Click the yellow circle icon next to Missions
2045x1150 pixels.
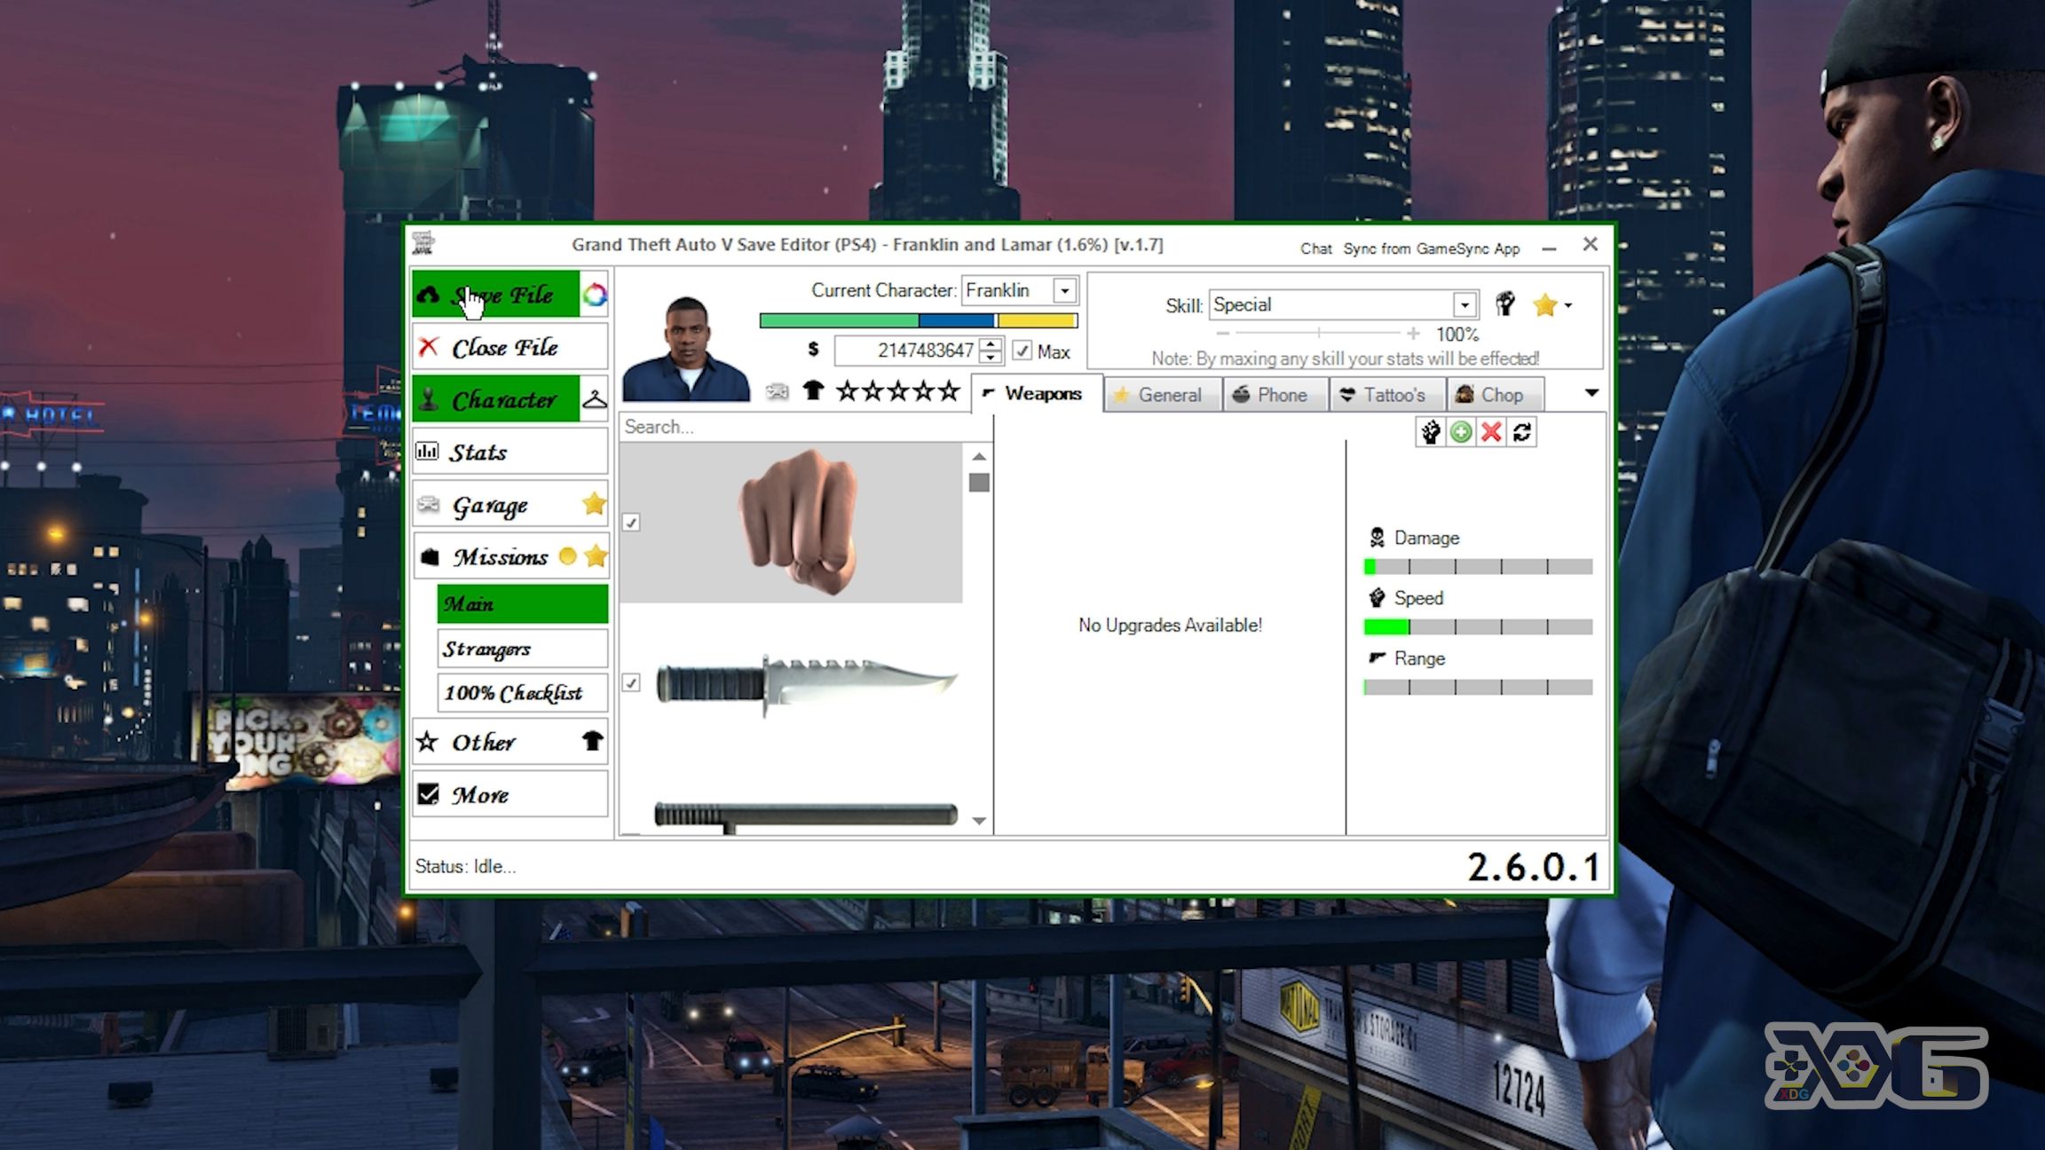[x=567, y=556]
